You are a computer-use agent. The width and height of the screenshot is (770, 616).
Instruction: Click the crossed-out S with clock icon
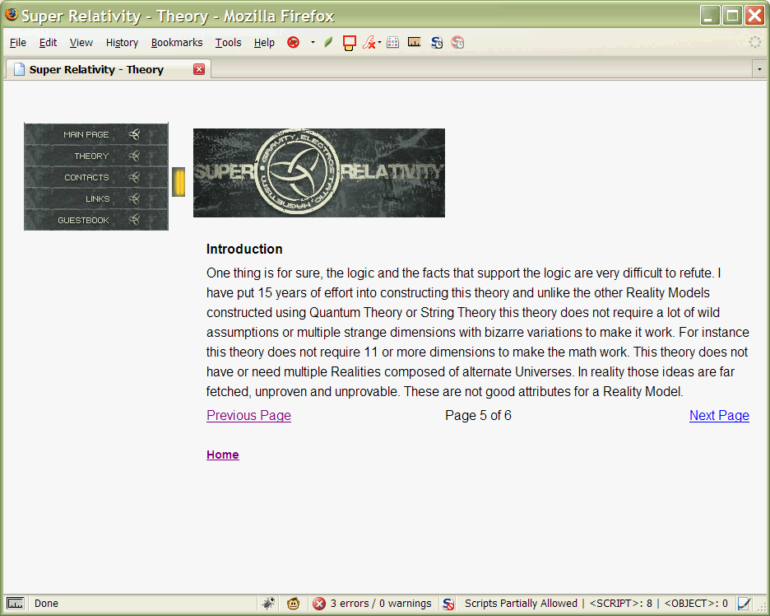[457, 43]
